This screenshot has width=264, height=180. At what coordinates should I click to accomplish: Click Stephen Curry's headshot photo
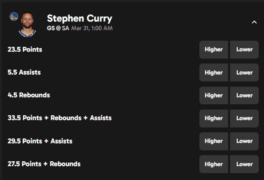pos(27,24)
